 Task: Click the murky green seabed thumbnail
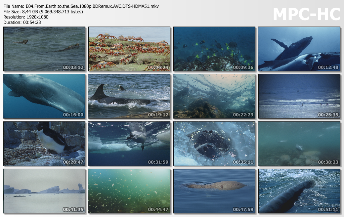point(299,144)
